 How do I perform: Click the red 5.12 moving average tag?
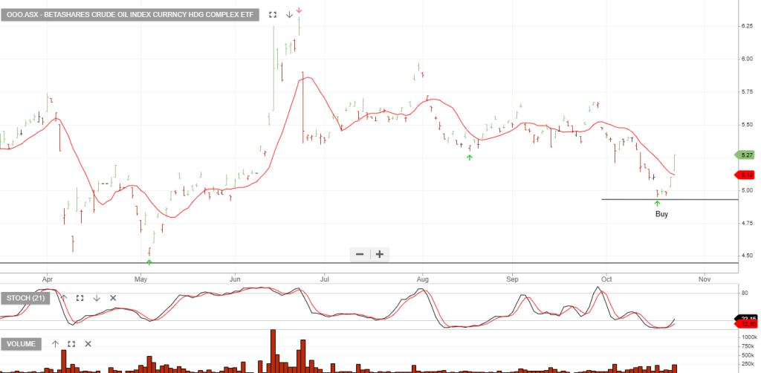click(x=747, y=175)
